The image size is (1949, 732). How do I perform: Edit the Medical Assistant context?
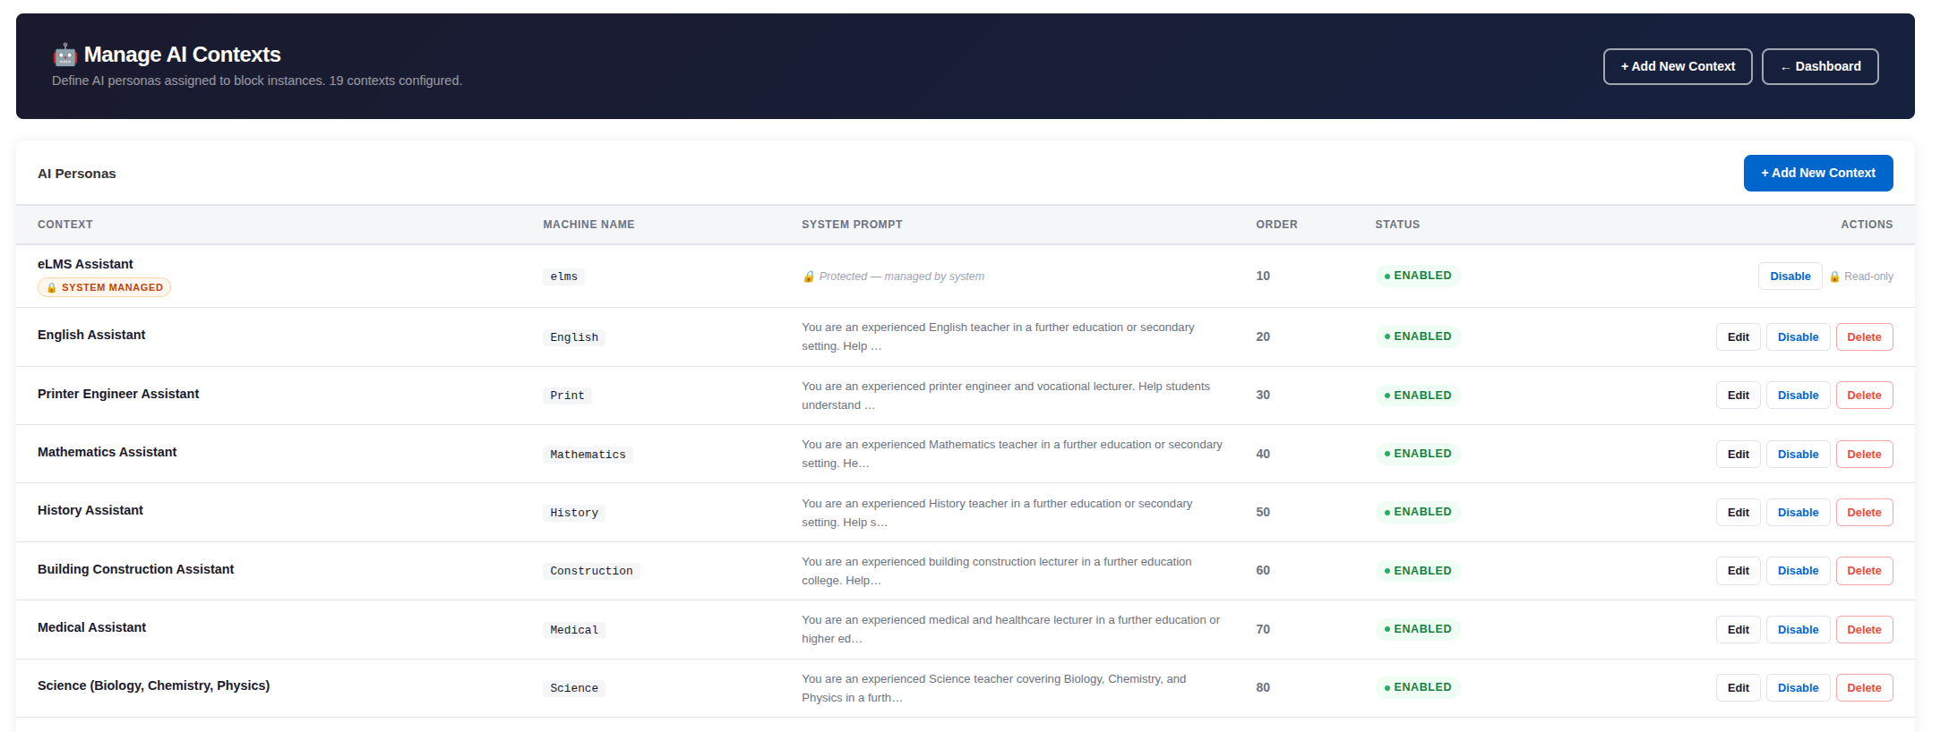coord(1739,630)
